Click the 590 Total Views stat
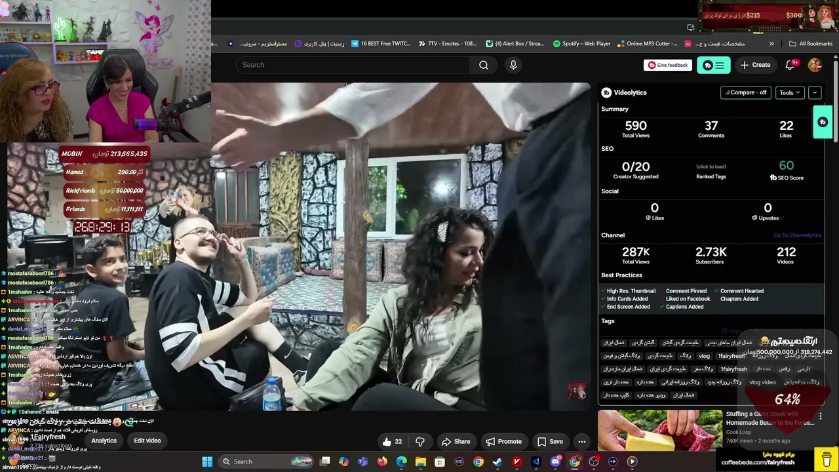Viewport: 839px width, 472px height. pyautogui.click(x=636, y=128)
